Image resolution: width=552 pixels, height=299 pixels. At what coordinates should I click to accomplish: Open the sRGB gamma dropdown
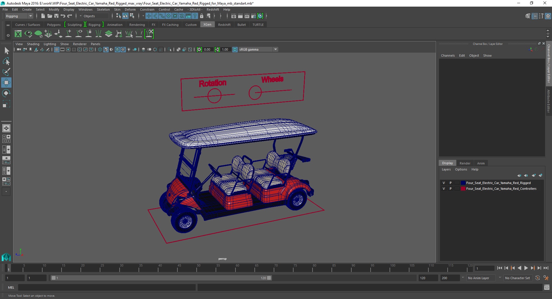coord(258,49)
